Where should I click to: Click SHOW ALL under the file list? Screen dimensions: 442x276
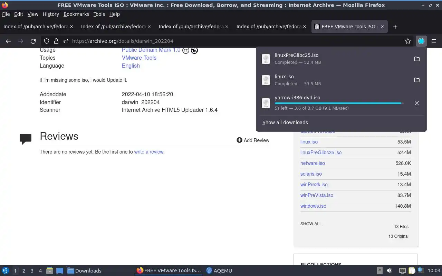point(311,224)
